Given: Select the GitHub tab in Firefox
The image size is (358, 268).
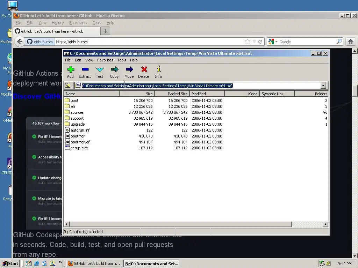Looking at the screenshot, I should coord(57,31).
